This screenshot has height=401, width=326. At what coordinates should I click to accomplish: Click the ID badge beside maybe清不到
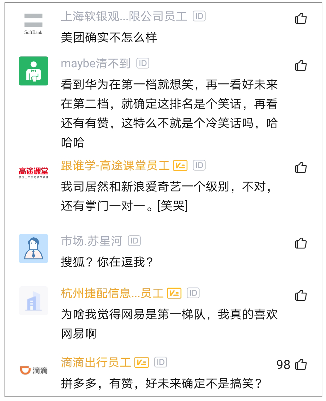click(143, 63)
